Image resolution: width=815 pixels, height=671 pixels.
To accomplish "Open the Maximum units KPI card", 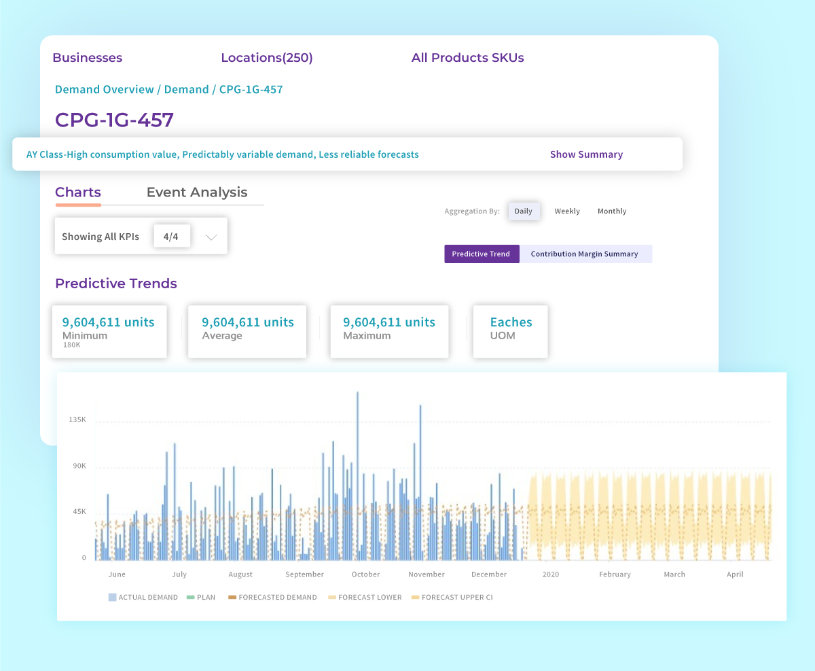I will (388, 331).
